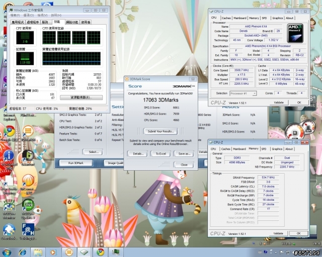Click the CPU 使用率記錄 history graph

[x=71, y=38]
